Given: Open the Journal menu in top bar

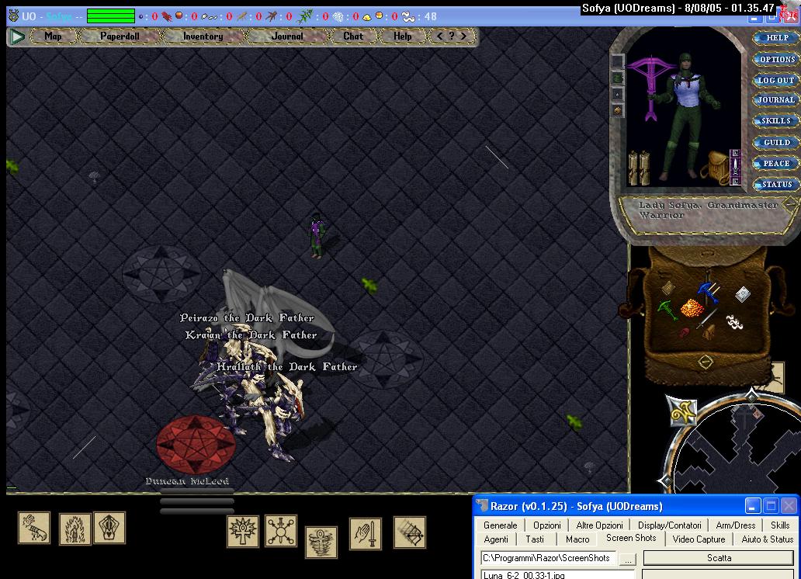Looking at the screenshot, I should click(287, 36).
